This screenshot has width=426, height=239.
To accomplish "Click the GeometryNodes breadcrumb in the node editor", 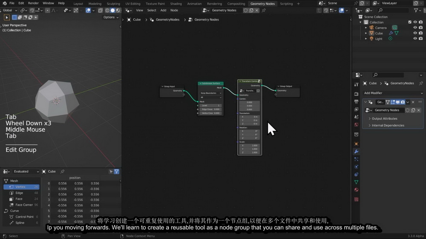I will [164, 20].
